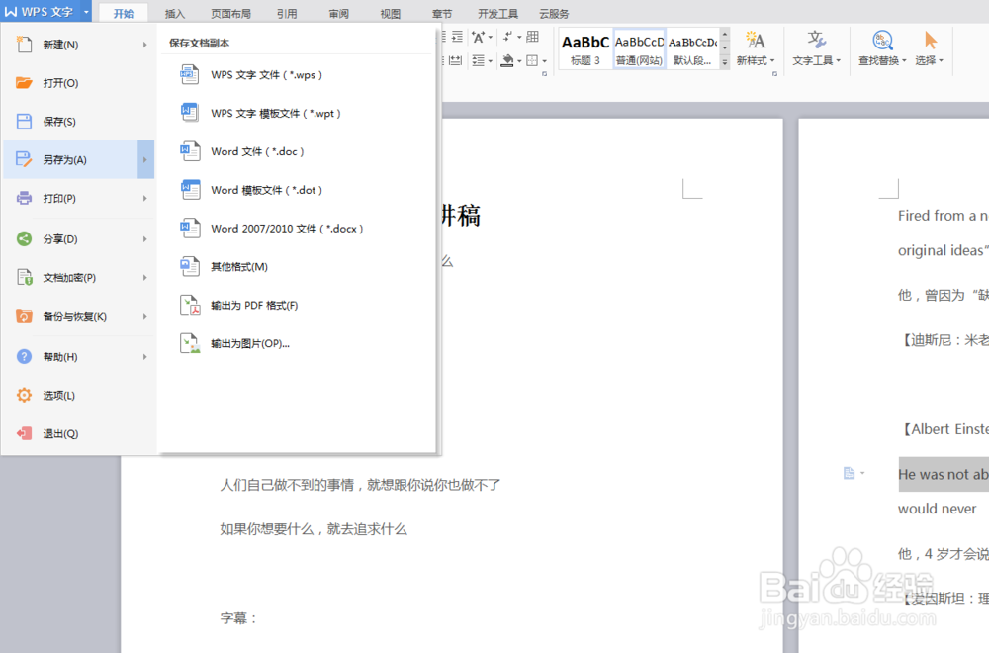
Task: Click the borders icon
Action: (x=532, y=60)
